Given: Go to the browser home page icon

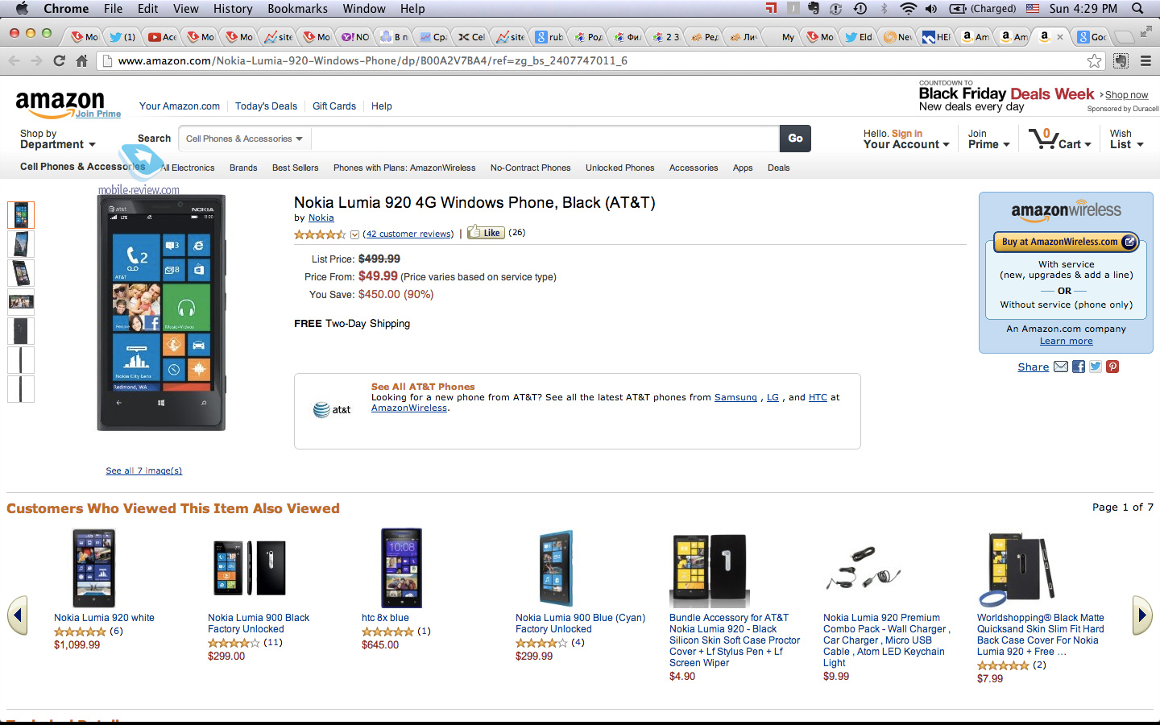Looking at the screenshot, I should 81,60.
